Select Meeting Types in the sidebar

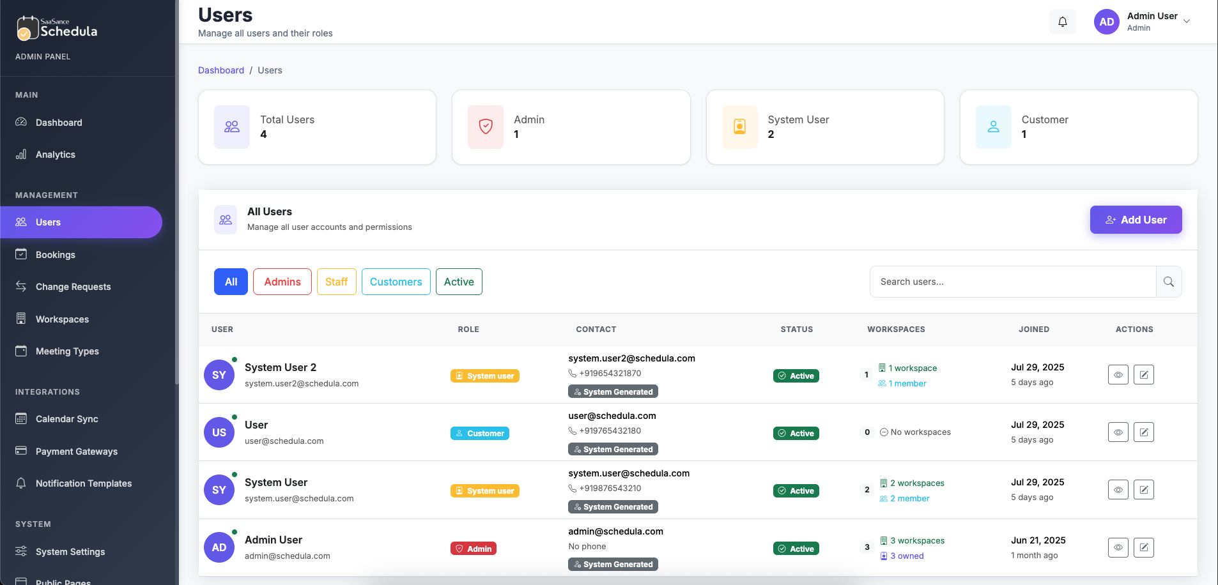pos(66,351)
